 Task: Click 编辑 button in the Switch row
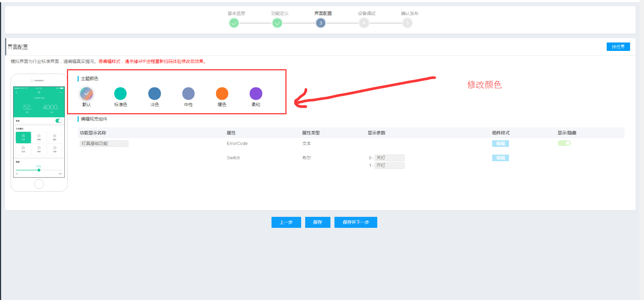pyautogui.click(x=501, y=158)
